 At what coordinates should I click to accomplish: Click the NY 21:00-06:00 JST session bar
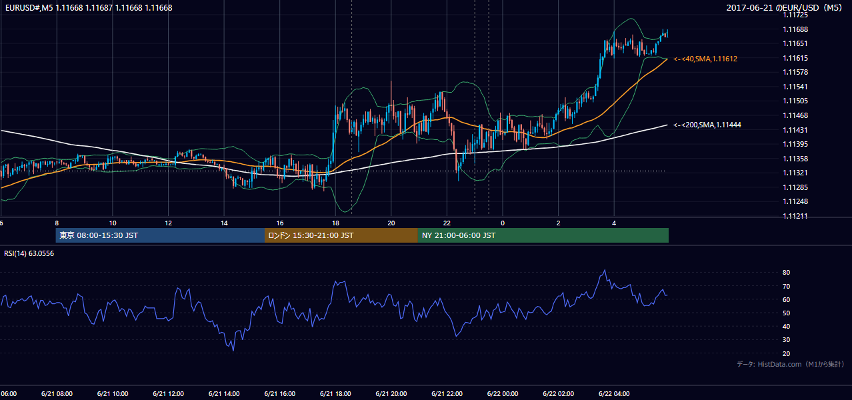(543, 235)
